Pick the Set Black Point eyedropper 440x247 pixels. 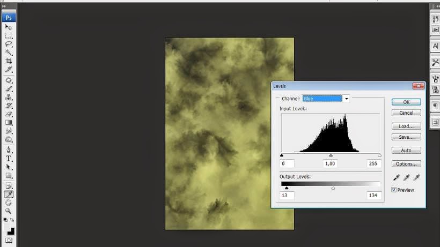[x=396, y=177]
